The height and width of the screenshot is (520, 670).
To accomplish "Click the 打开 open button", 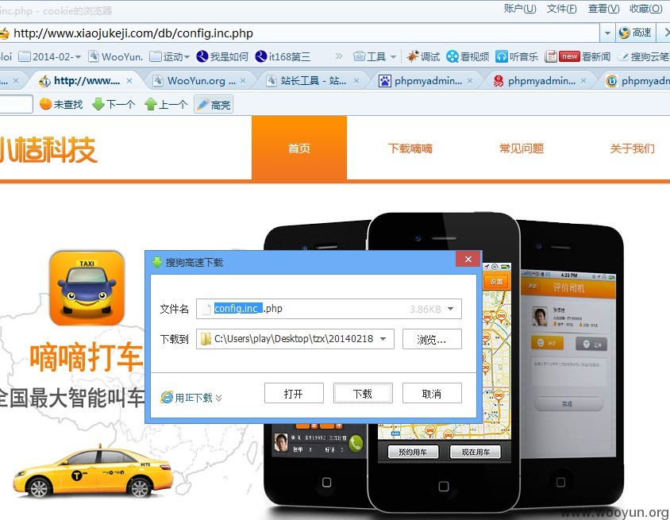I will [294, 393].
